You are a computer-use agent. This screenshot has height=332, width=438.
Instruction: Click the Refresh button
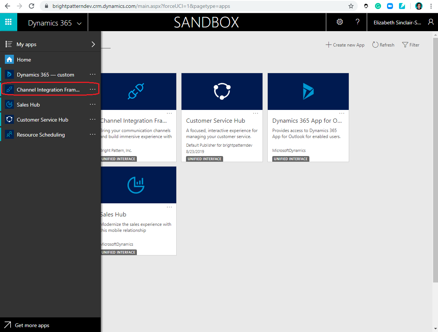coord(383,45)
